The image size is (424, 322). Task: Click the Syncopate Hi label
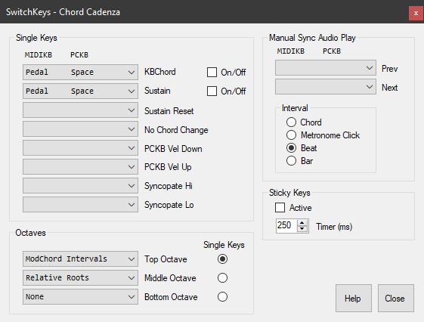point(169,186)
